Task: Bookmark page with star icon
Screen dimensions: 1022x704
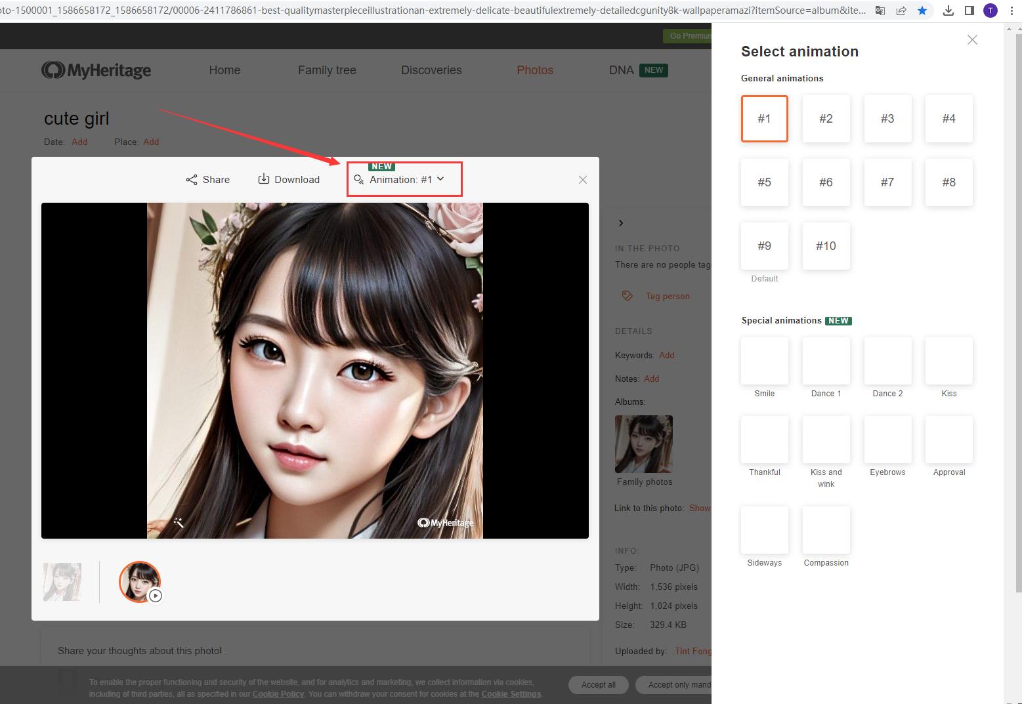Action: point(922,10)
